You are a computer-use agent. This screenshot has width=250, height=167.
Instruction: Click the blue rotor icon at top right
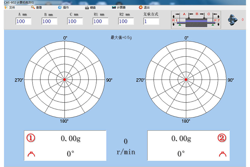[233, 20]
